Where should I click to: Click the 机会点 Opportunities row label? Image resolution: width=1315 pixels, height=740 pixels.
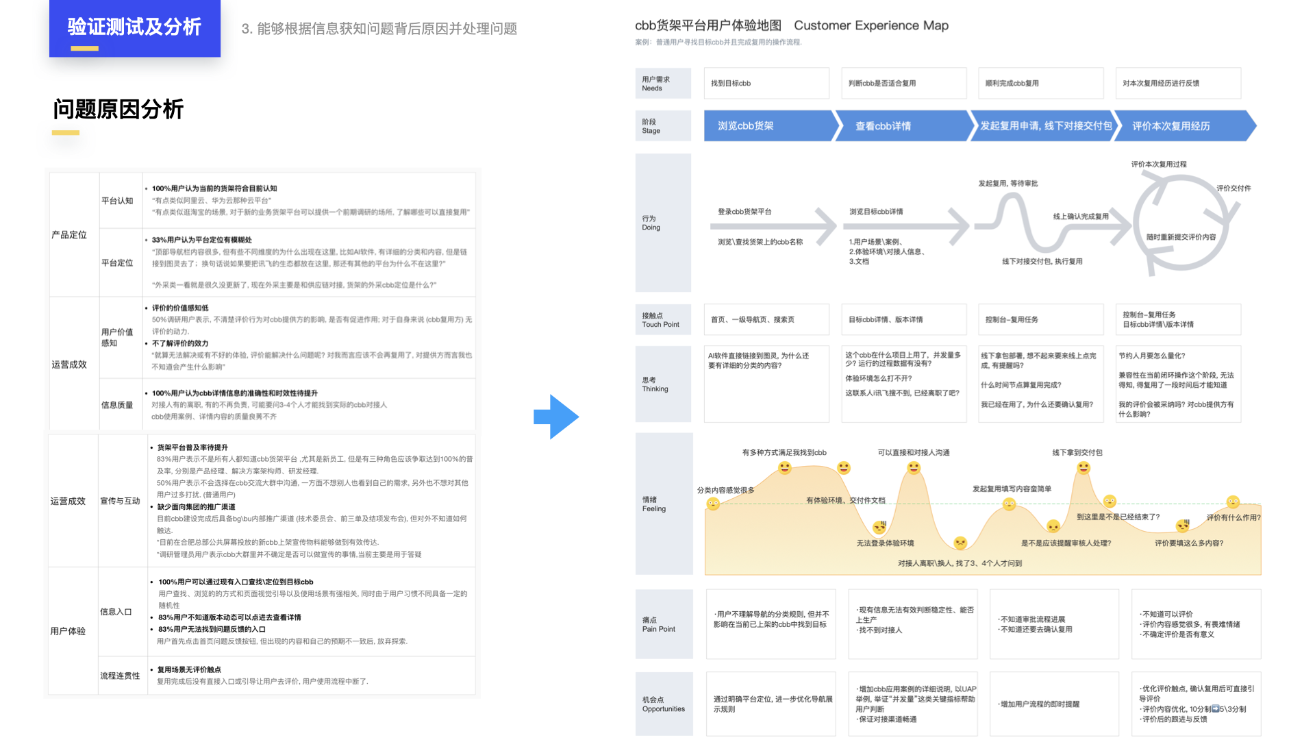[664, 704]
